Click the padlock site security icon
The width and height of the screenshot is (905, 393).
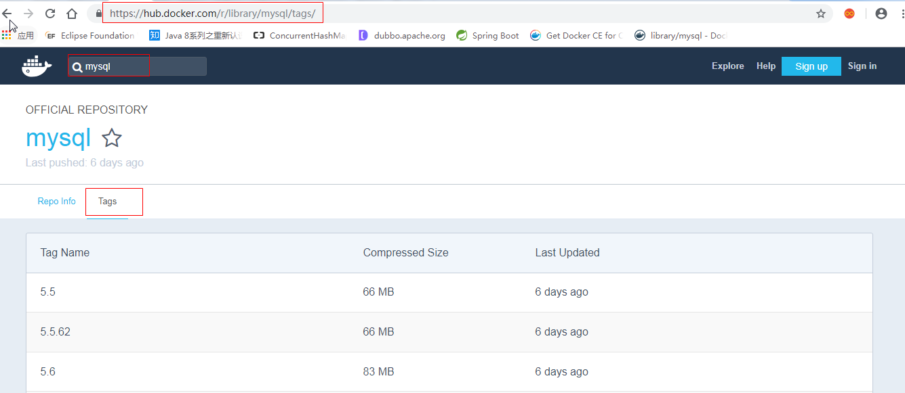(x=98, y=13)
